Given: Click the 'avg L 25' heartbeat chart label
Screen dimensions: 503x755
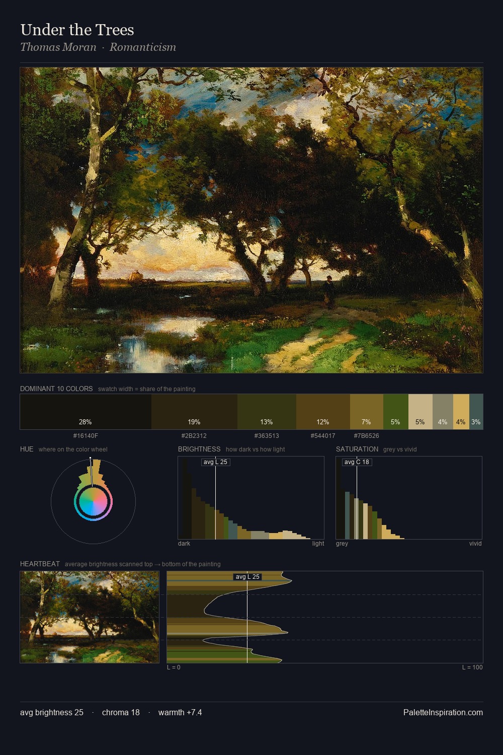Looking at the screenshot, I should (x=247, y=577).
